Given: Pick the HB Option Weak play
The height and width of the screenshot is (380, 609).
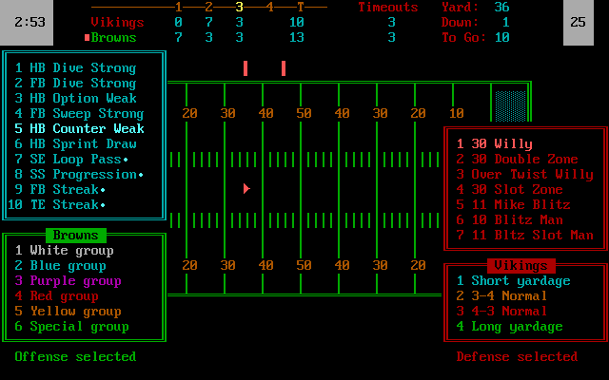Looking at the screenshot, I should tap(76, 98).
